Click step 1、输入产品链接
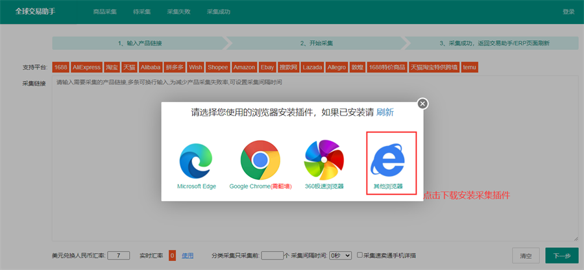 pyautogui.click(x=140, y=43)
